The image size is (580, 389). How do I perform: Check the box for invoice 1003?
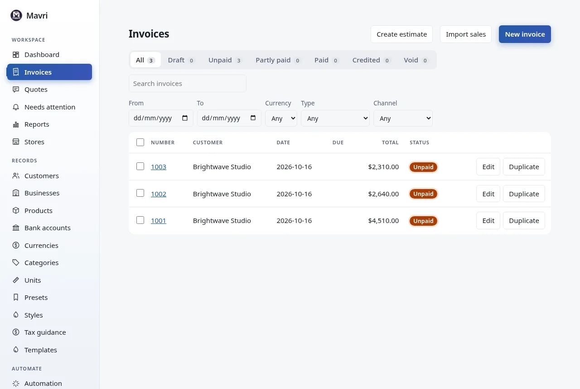pyautogui.click(x=140, y=166)
